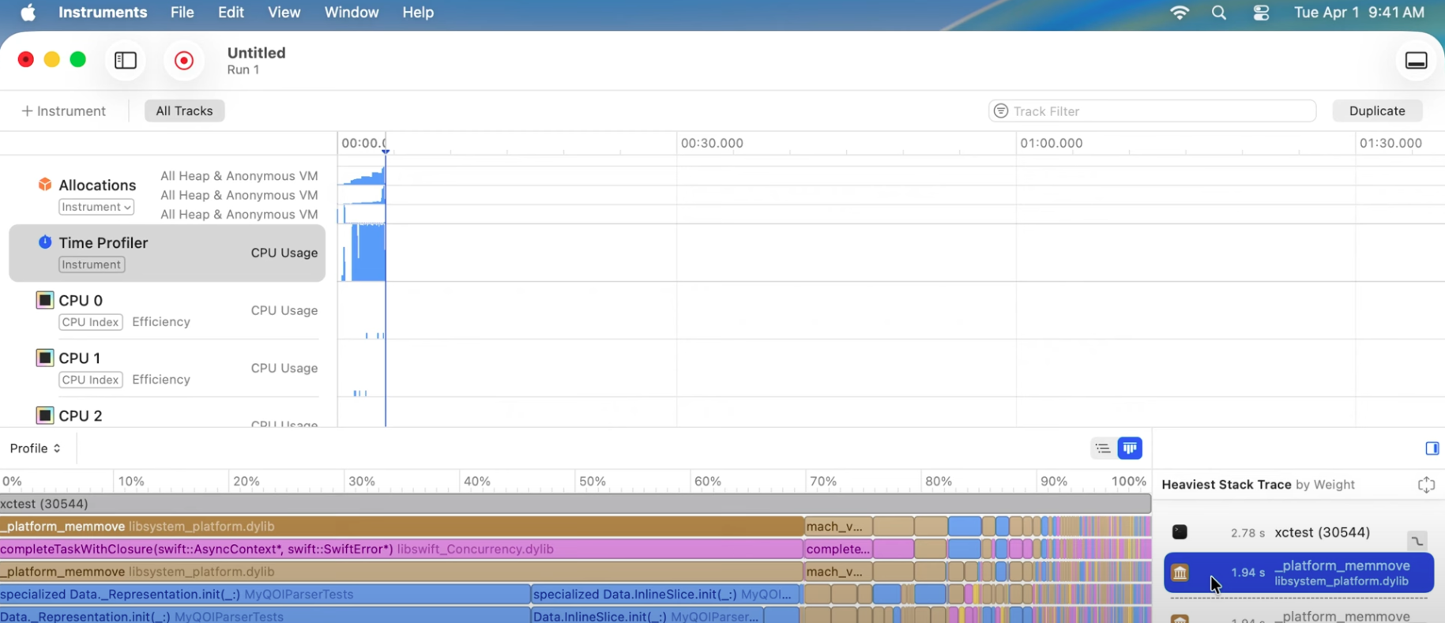Click the Time Profiler clock icon
Screen dimensions: 1445x623
pos(45,242)
